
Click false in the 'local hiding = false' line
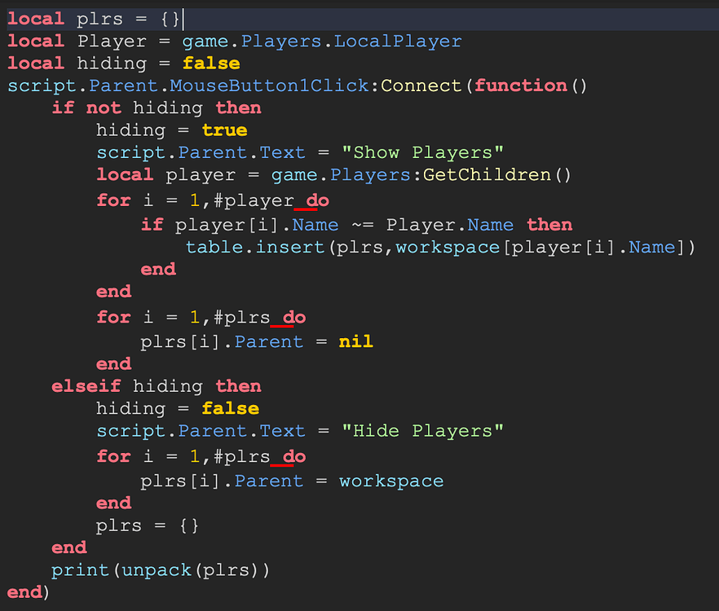coord(211,64)
